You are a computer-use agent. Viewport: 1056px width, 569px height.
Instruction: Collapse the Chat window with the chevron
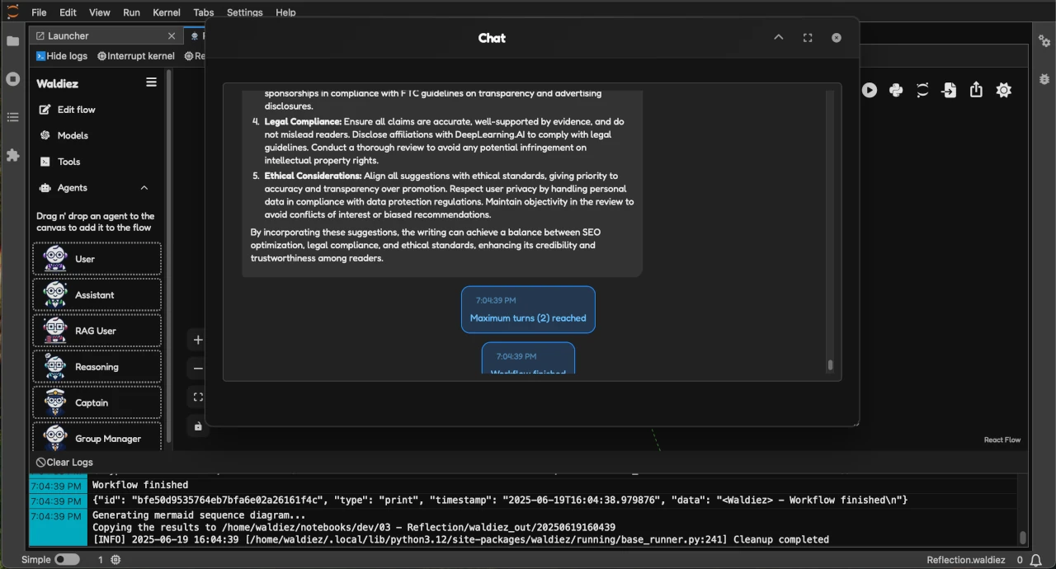coord(778,37)
